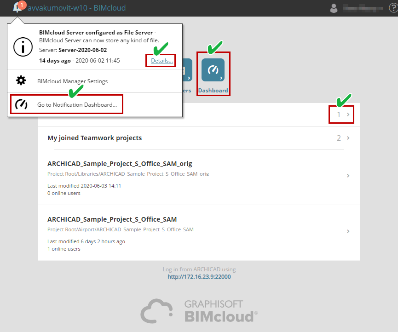Open the notification Details... link
This screenshot has width=398, height=332.
[162, 61]
